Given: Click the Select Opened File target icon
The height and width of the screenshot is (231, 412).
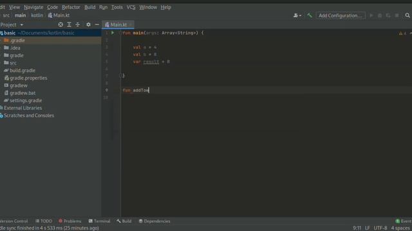Looking at the screenshot, I should [x=61, y=24].
